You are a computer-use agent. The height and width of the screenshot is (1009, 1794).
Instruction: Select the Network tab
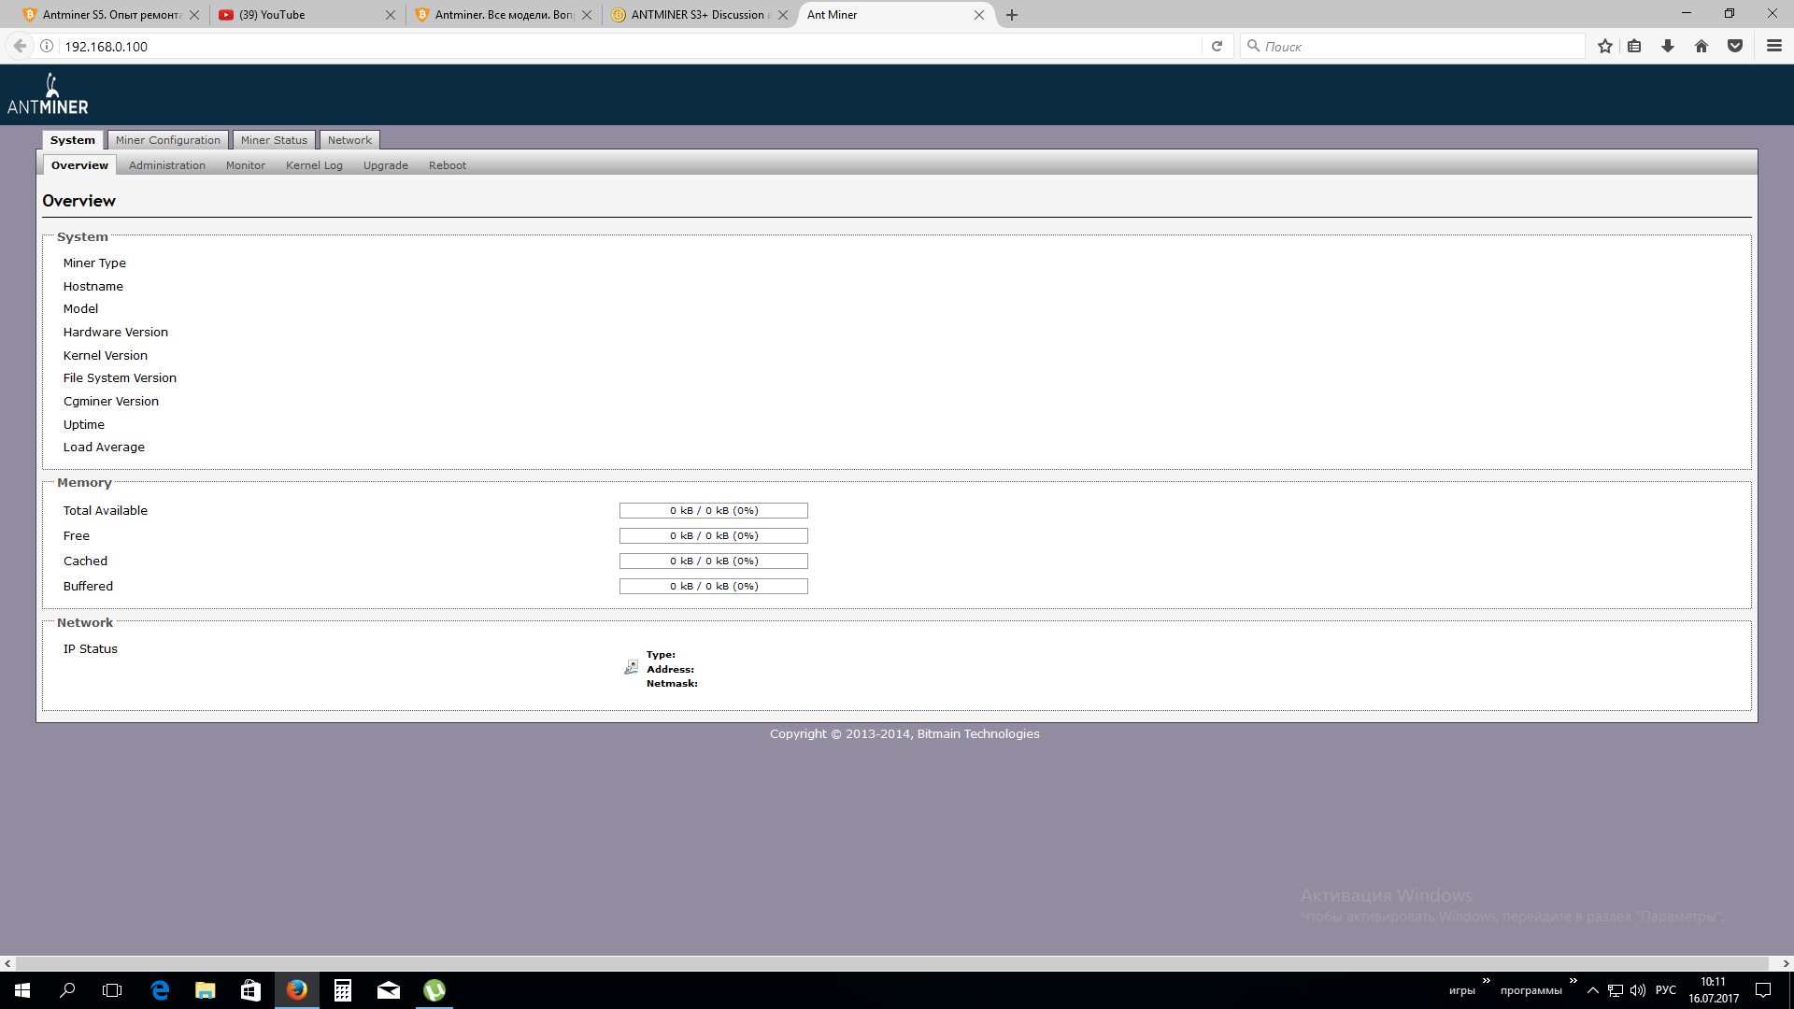pyautogui.click(x=350, y=139)
